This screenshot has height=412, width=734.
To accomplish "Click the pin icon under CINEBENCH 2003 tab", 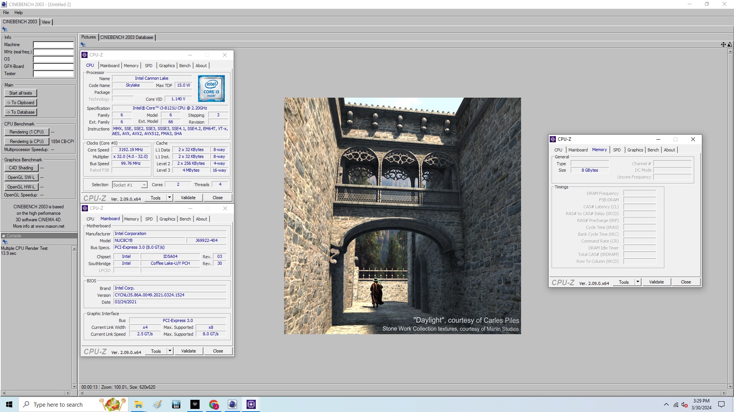I will click(5, 29).
